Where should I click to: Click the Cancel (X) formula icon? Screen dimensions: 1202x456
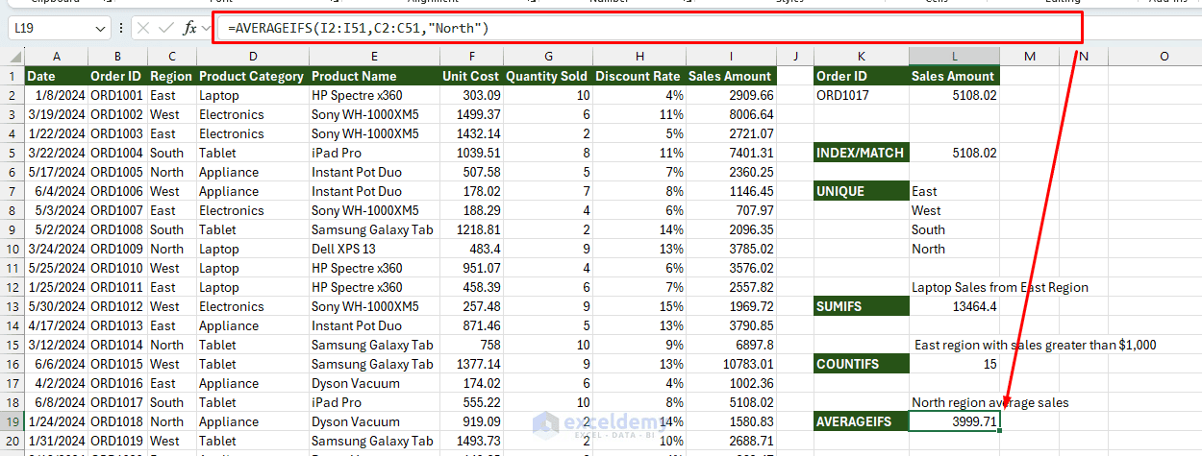(144, 29)
